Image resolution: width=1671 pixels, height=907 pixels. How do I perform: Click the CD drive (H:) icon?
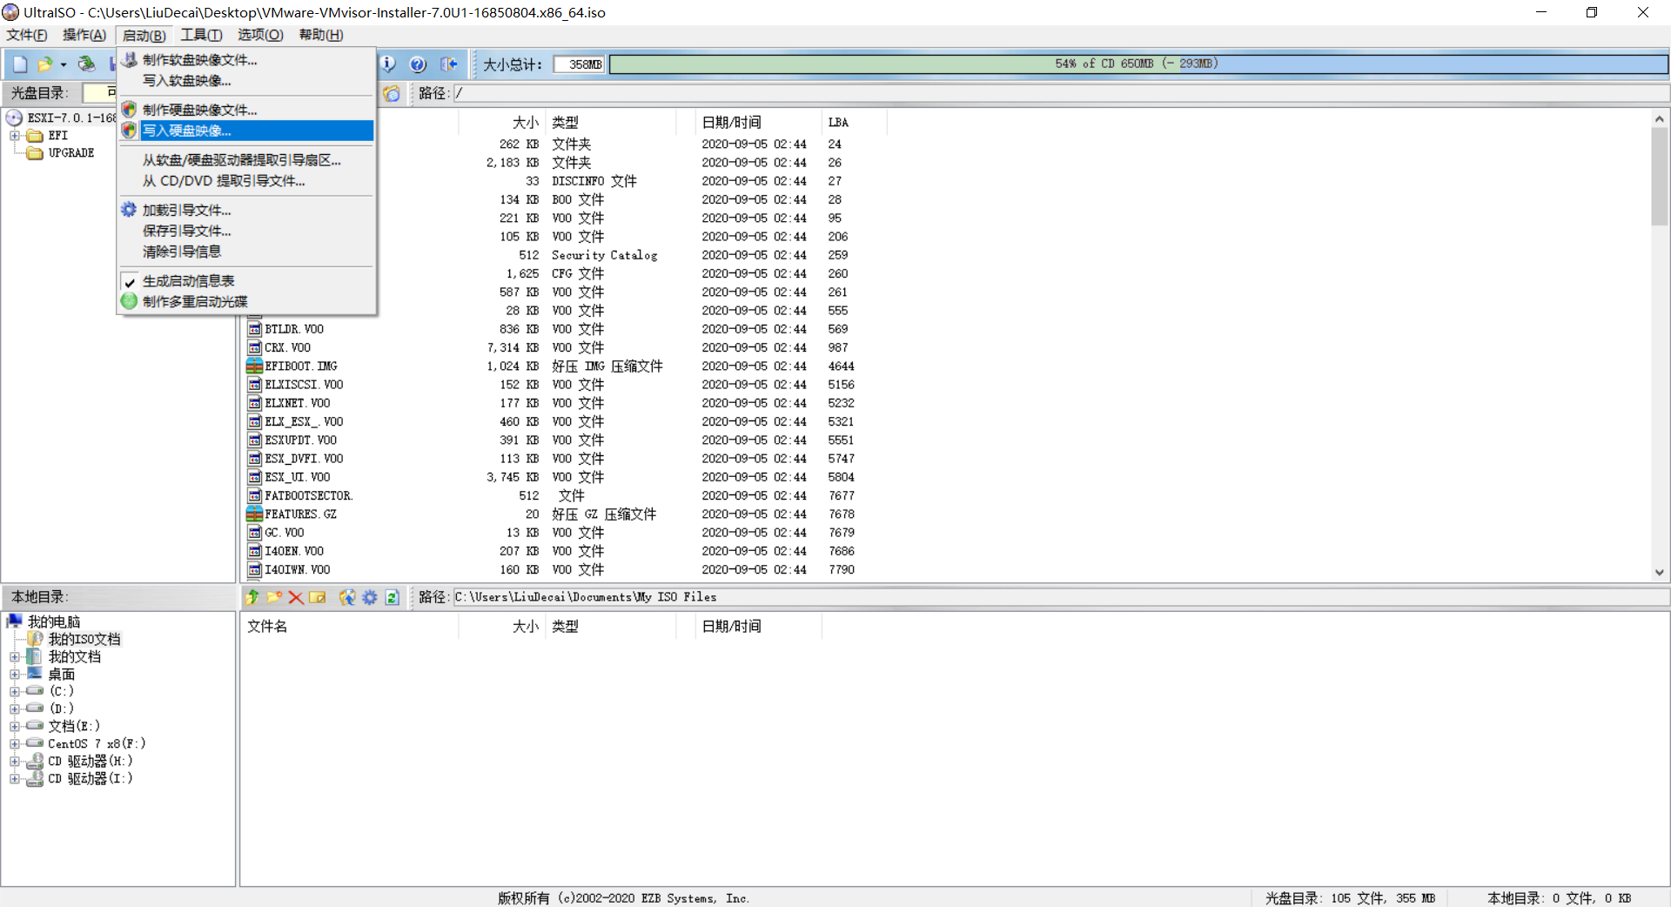point(35,761)
